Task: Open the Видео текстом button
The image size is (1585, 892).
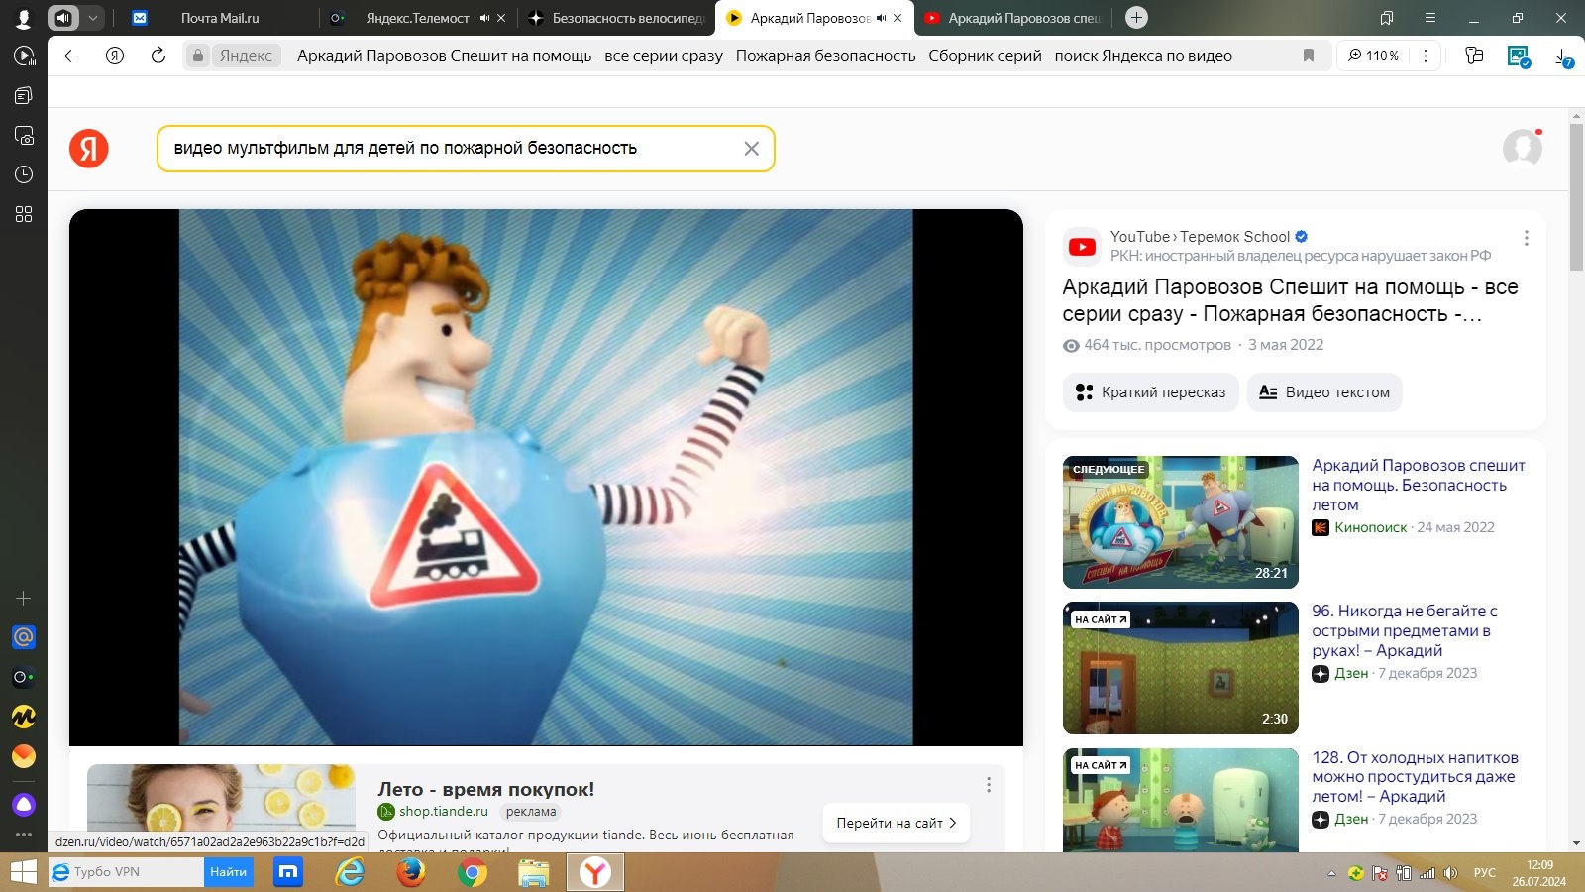Action: coord(1324,392)
